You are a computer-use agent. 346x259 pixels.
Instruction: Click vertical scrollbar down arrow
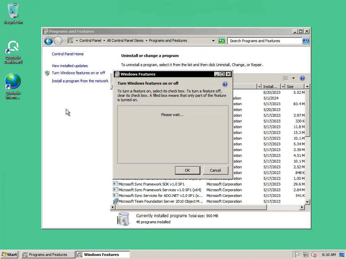[307, 202]
